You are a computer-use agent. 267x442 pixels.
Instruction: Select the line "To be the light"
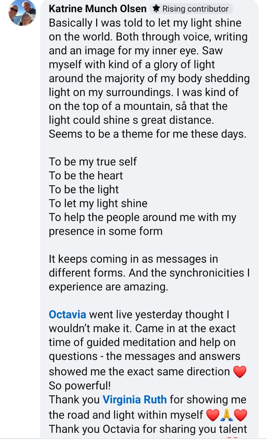84,189
